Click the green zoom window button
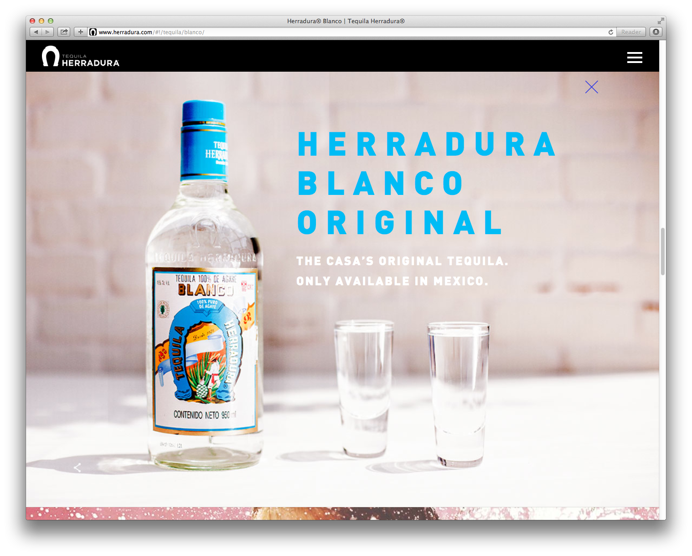The height and width of the screenshot is (556, 692). 51,21
